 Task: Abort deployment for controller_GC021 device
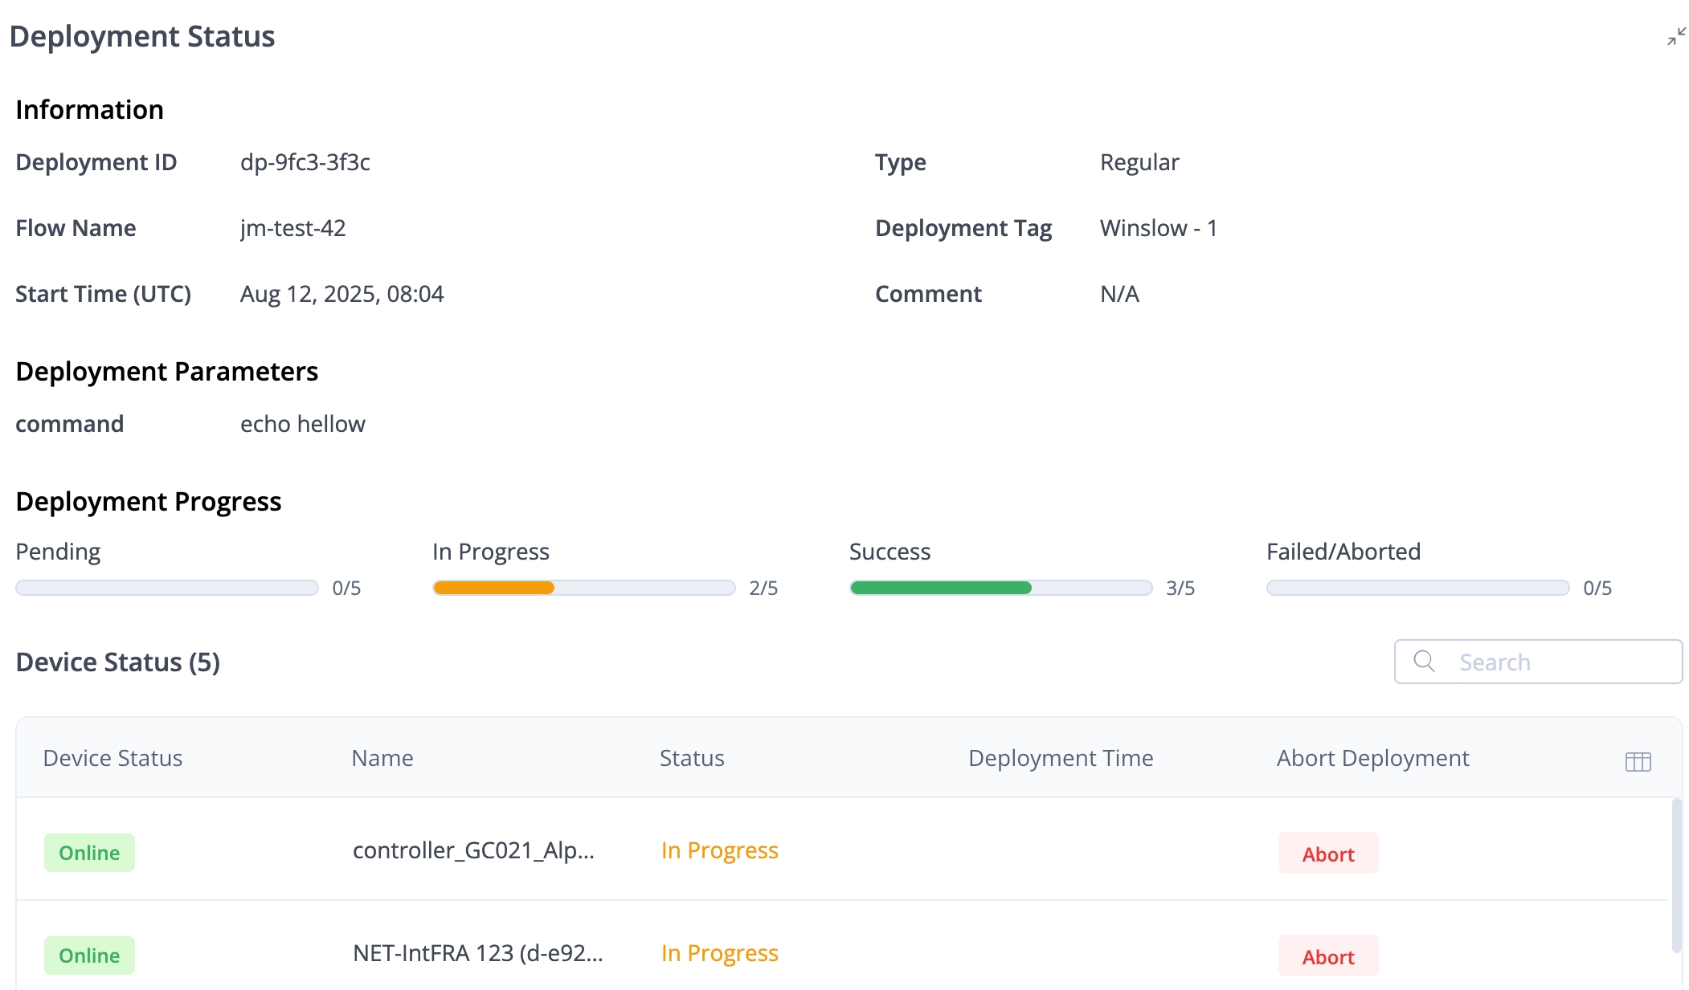[1327, 854]
